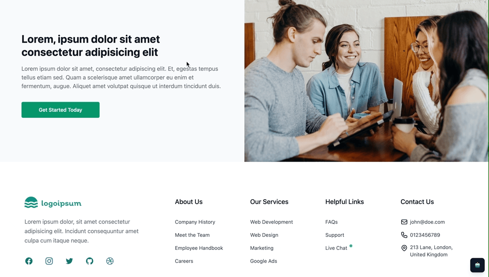Open the Dribbble social icon
This screenshot has height=277, width=489.
click(110, 261)
